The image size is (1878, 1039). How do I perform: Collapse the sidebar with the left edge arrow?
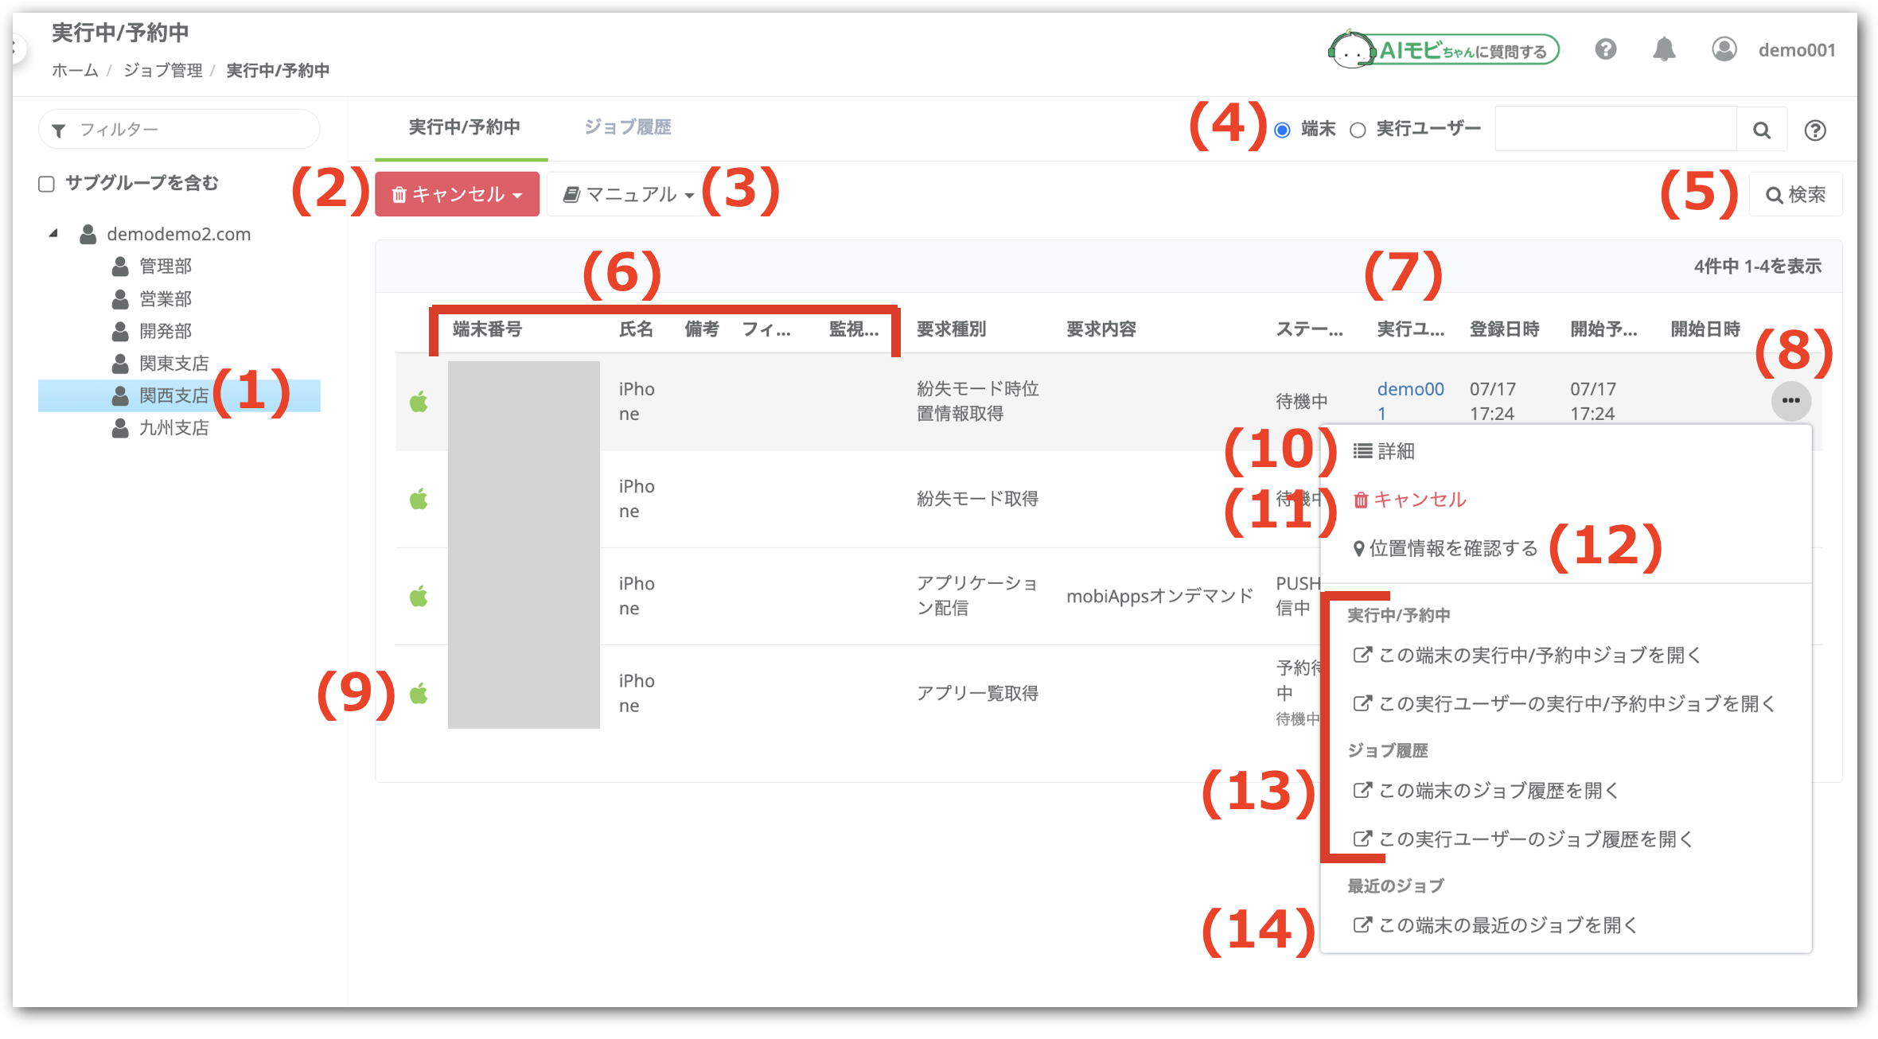coord(18,49)
